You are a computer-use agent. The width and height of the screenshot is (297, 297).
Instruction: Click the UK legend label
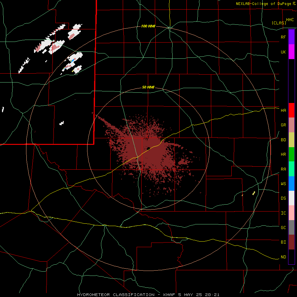tap(283, 52)
